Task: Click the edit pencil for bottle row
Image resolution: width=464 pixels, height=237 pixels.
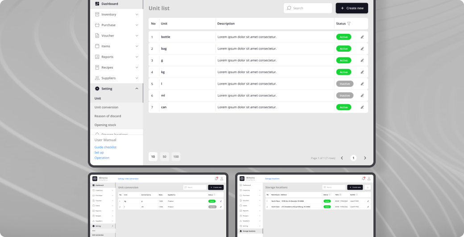Action: pos(362,37)
